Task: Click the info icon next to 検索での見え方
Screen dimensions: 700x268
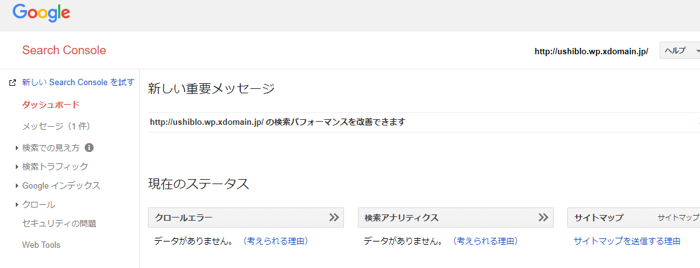Action: tap(89, 148)
